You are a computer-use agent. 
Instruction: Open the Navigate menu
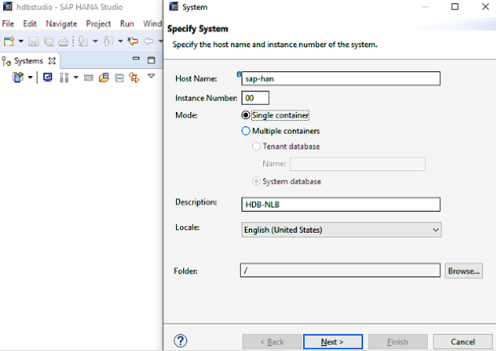tap(62, 24)
